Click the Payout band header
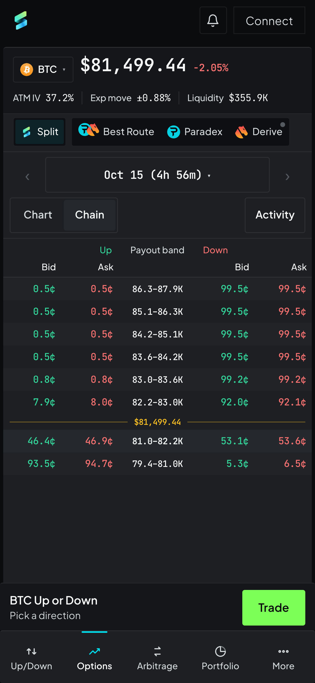The image size is (315, 683). click(x=157, y=250)
